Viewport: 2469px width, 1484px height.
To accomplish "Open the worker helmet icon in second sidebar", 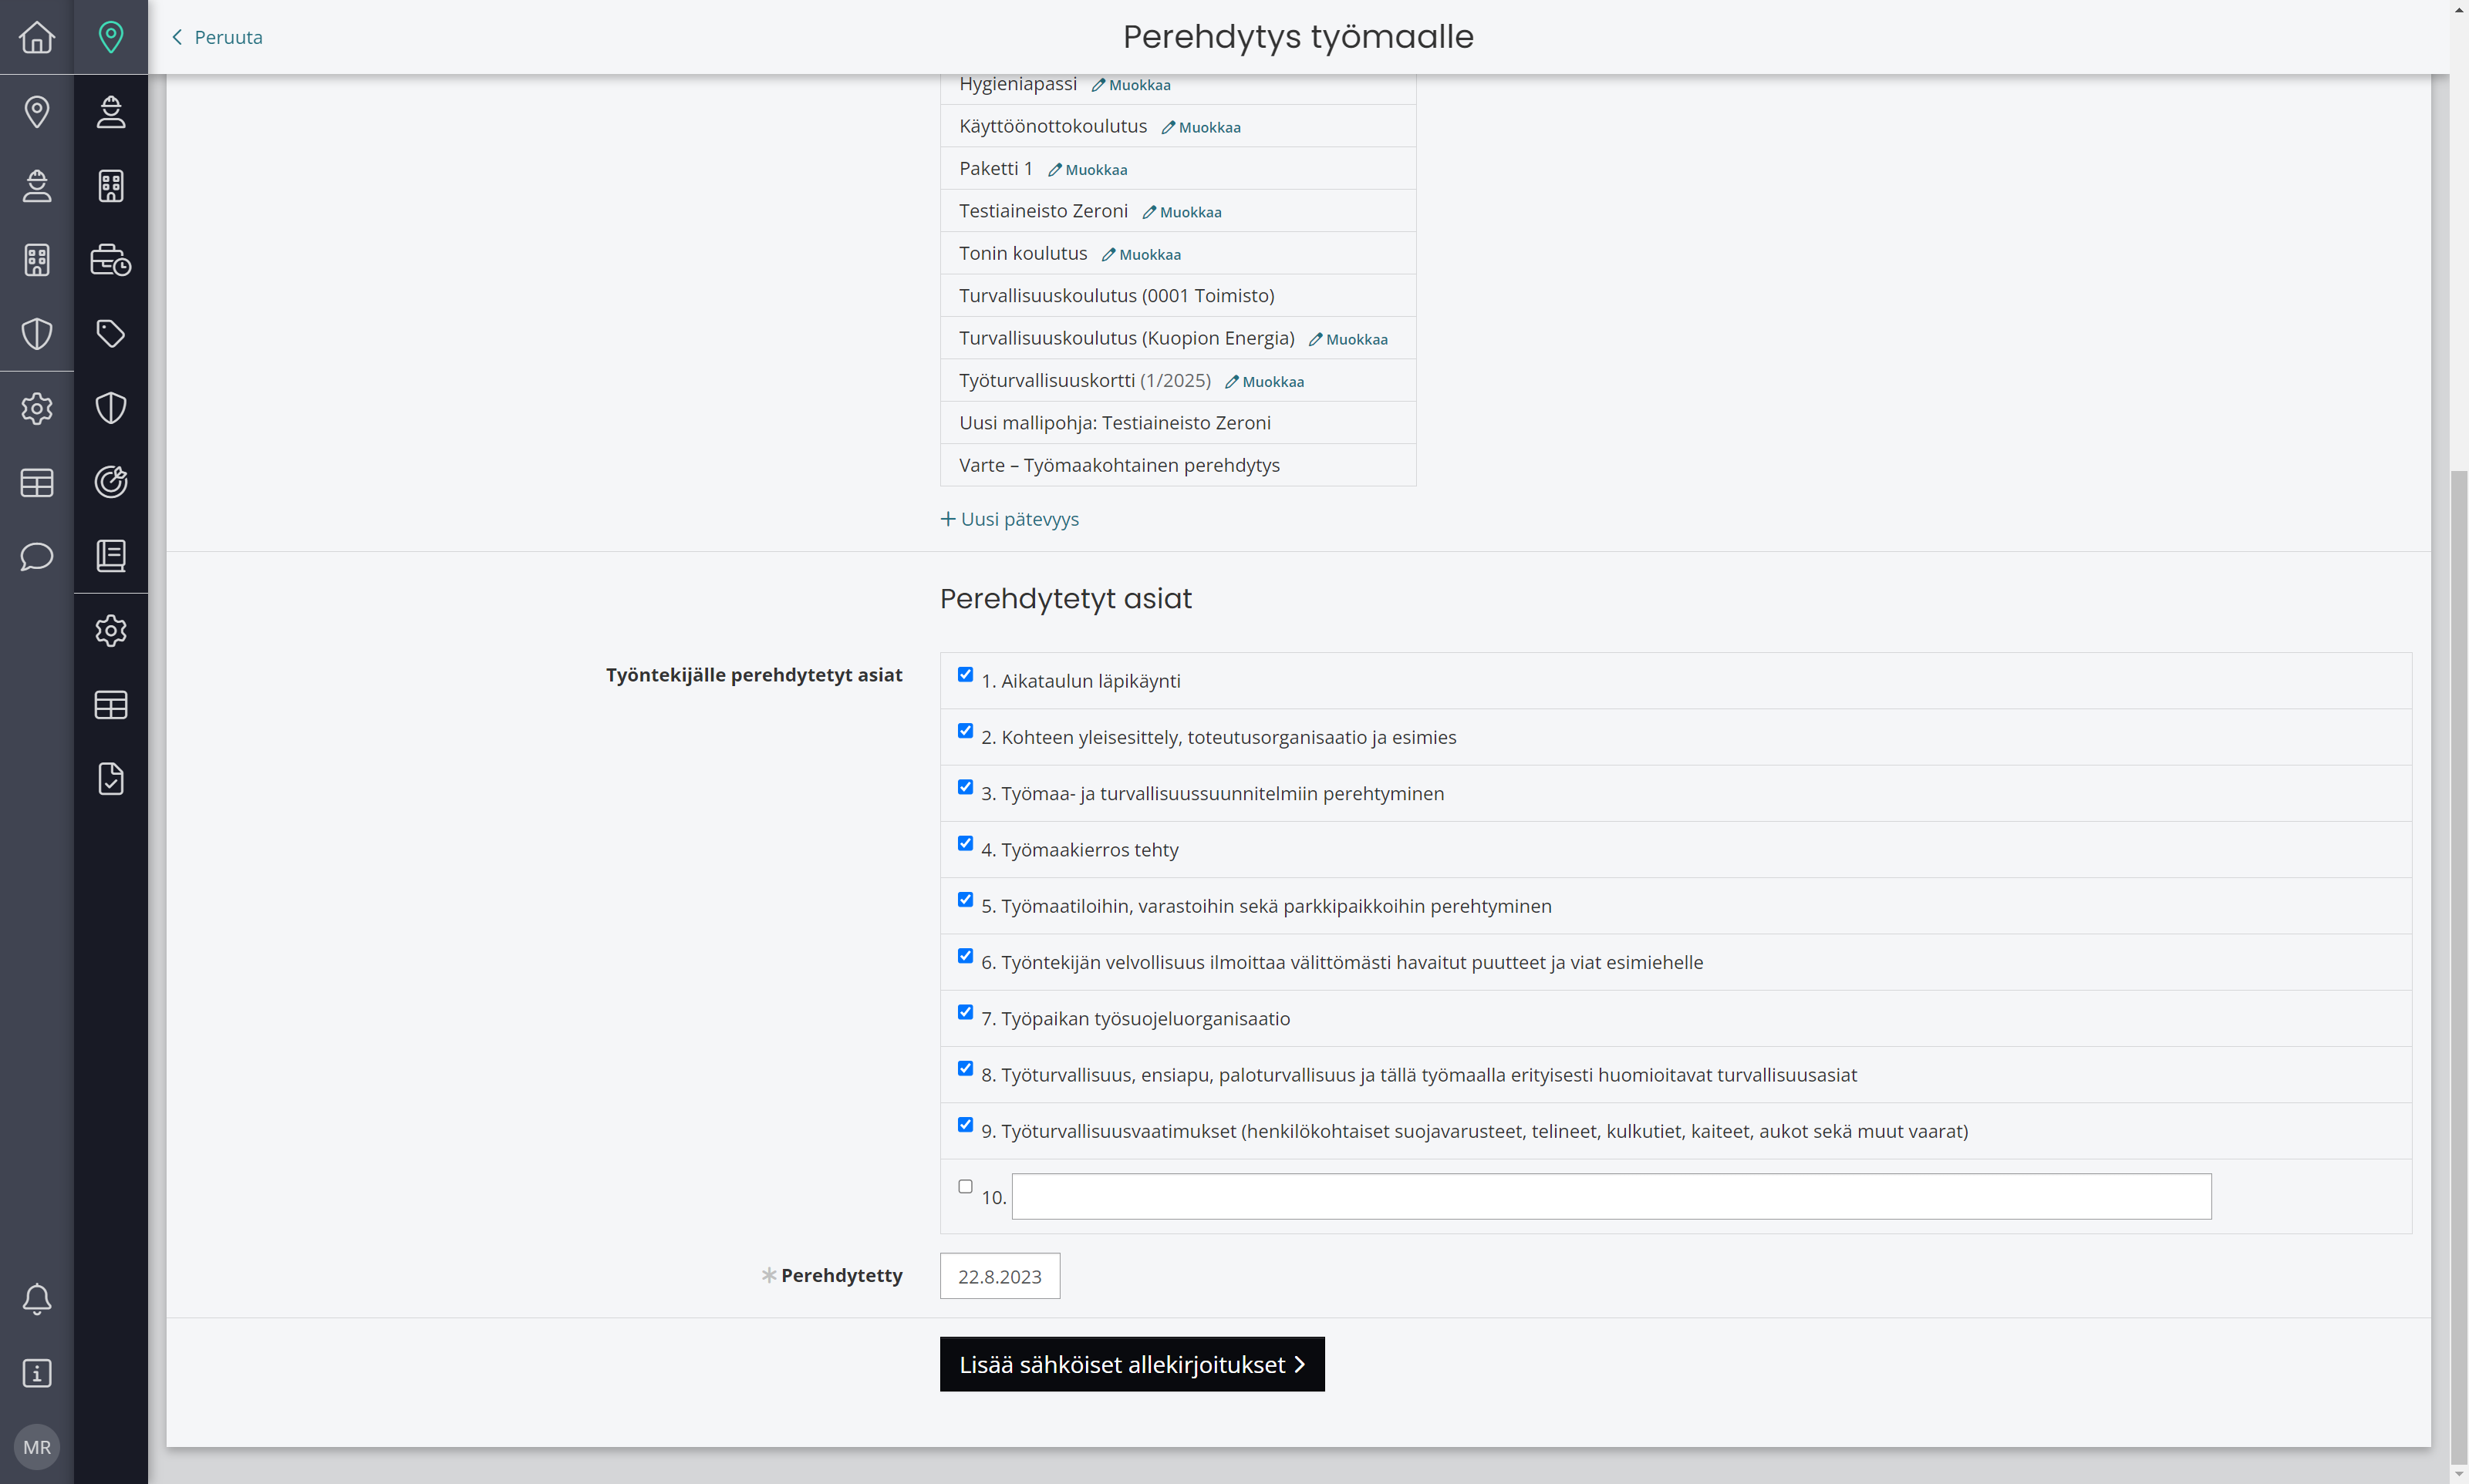I will click(111, 111).
